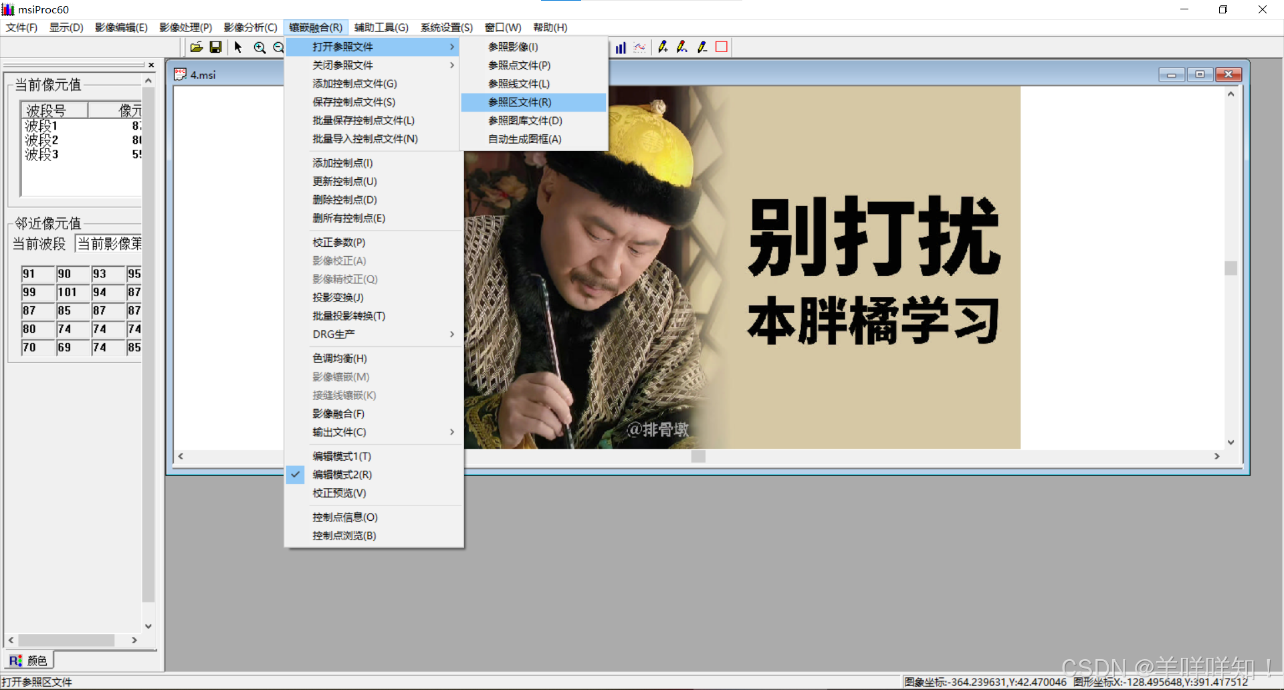Image resolution: width=1284 pixels, height=690 pixels.
Task: Click the 4.msi document icon
Action: pos(180,74)
